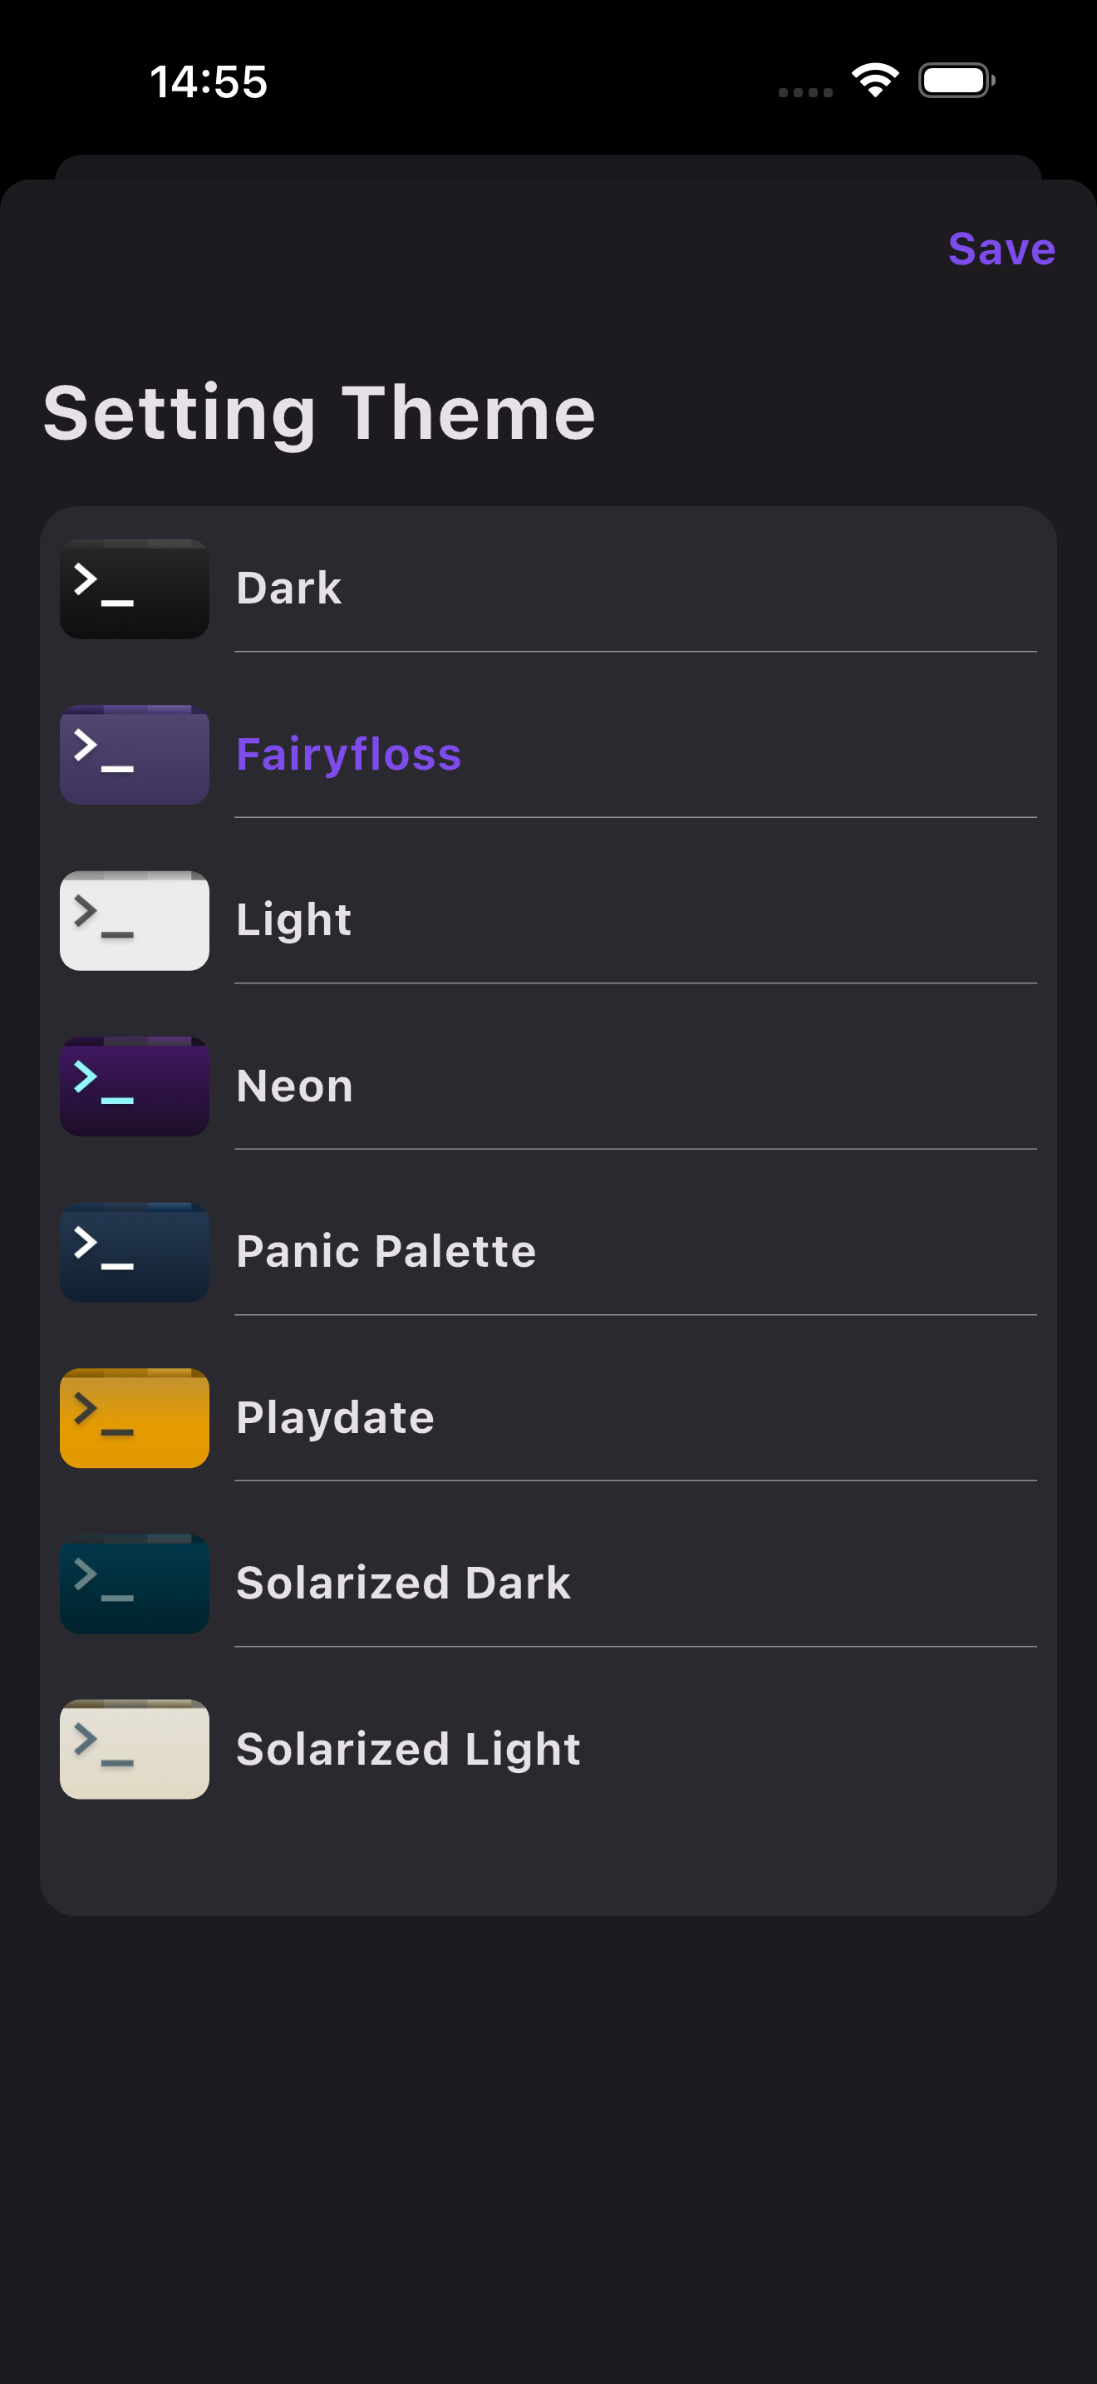Select Solarized Light from the list
This screenshot has width=1097, height=2384.
pyautogui.click(x=407, y=1749)
